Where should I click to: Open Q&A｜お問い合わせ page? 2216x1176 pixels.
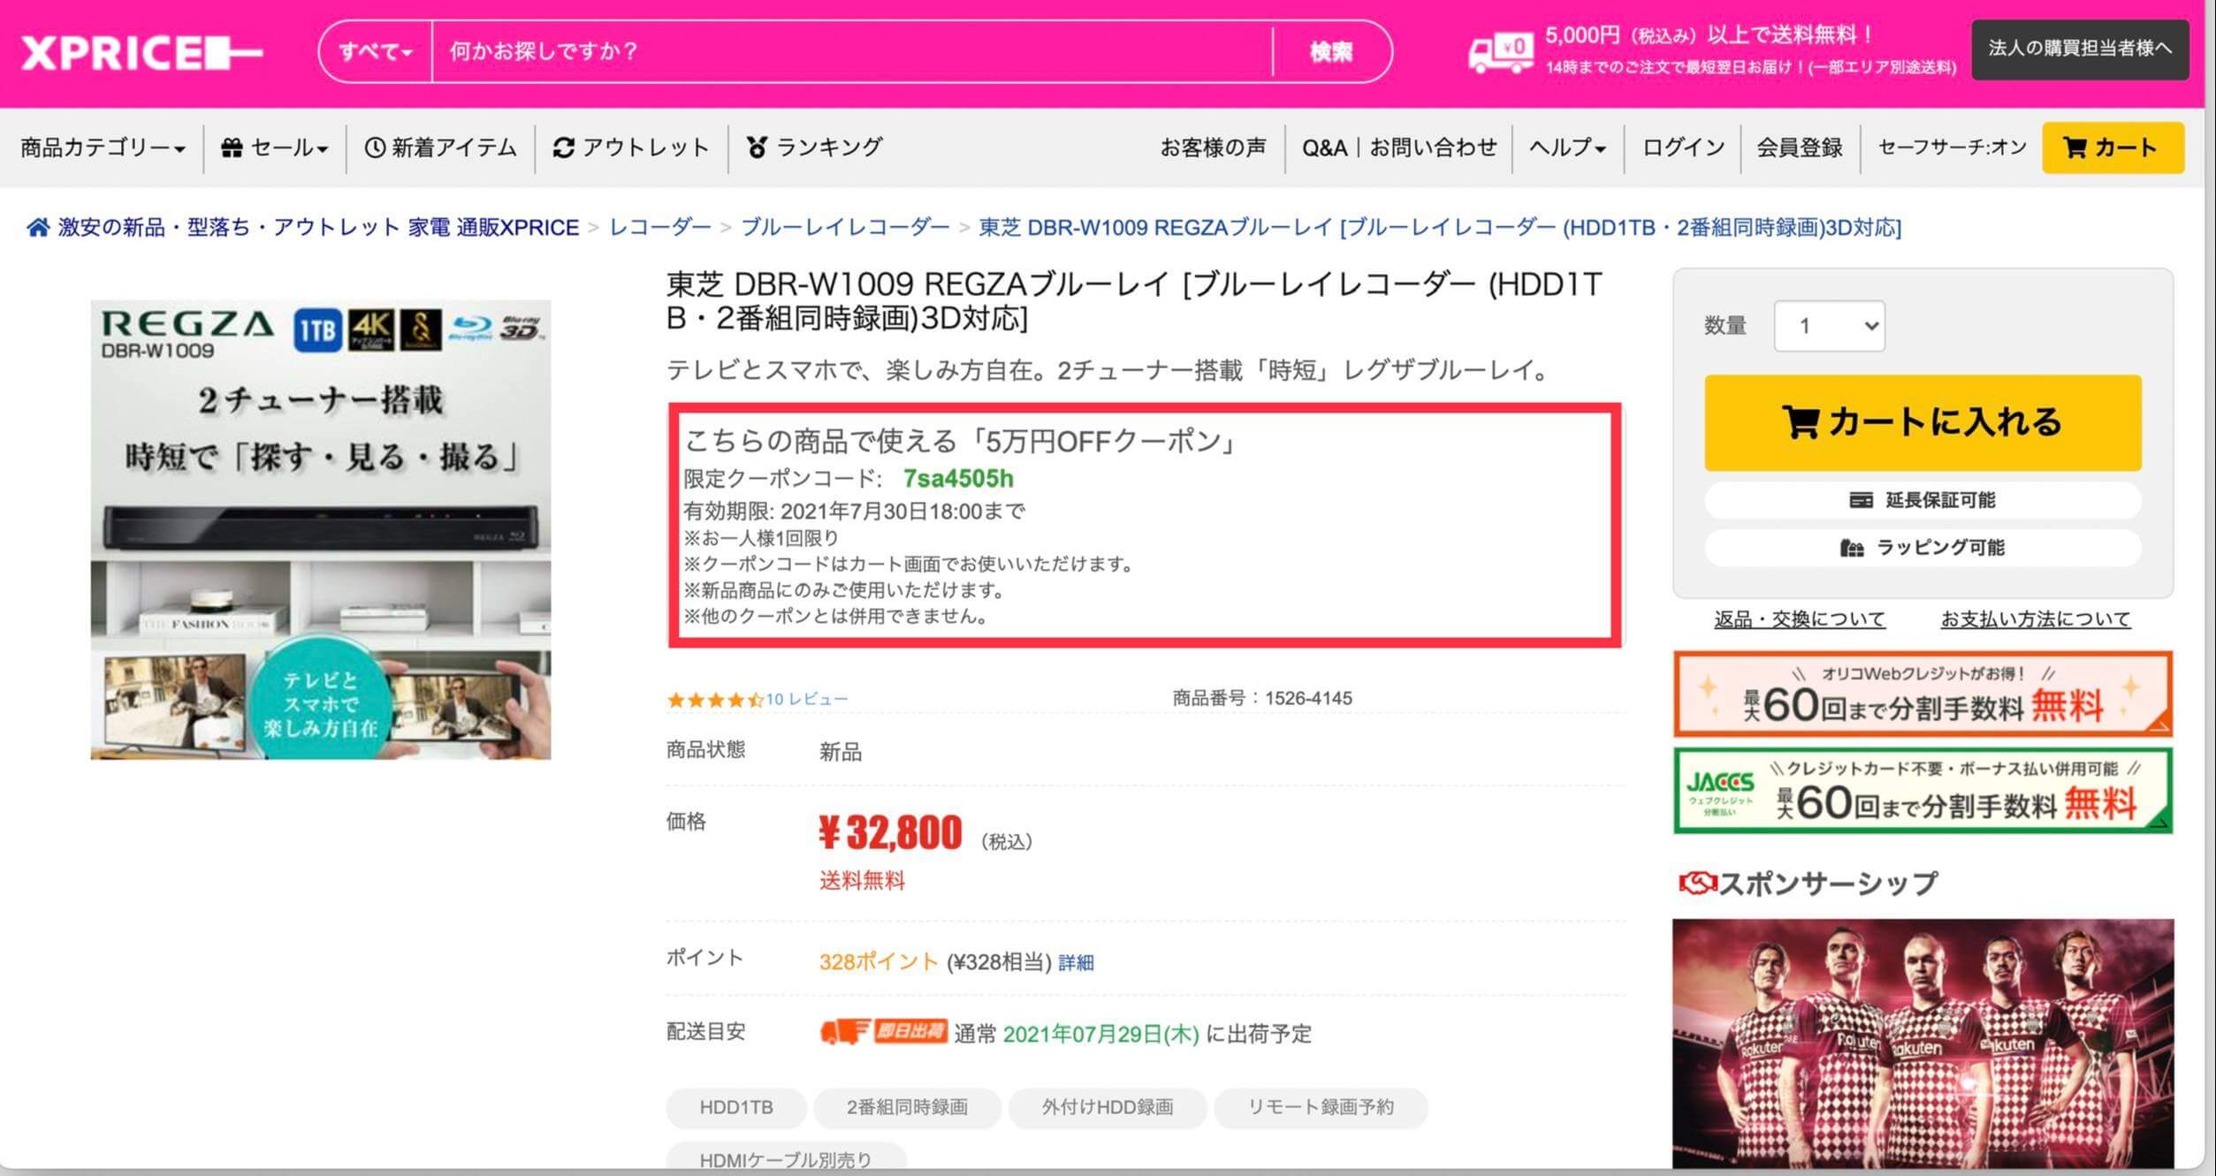pos(1399,148)
